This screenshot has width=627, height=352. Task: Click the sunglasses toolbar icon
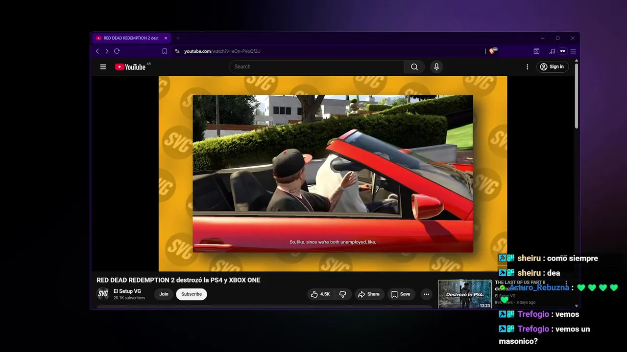tap(562, 51)
